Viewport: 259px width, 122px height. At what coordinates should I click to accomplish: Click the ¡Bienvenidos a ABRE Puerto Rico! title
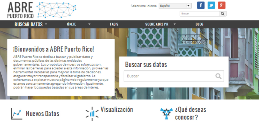(53, 49)
